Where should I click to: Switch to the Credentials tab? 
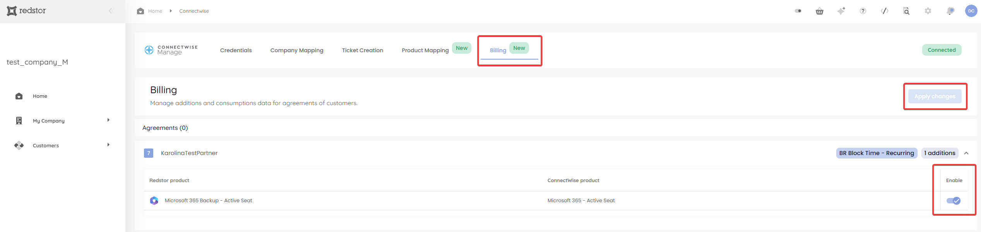tap(236, 50)
